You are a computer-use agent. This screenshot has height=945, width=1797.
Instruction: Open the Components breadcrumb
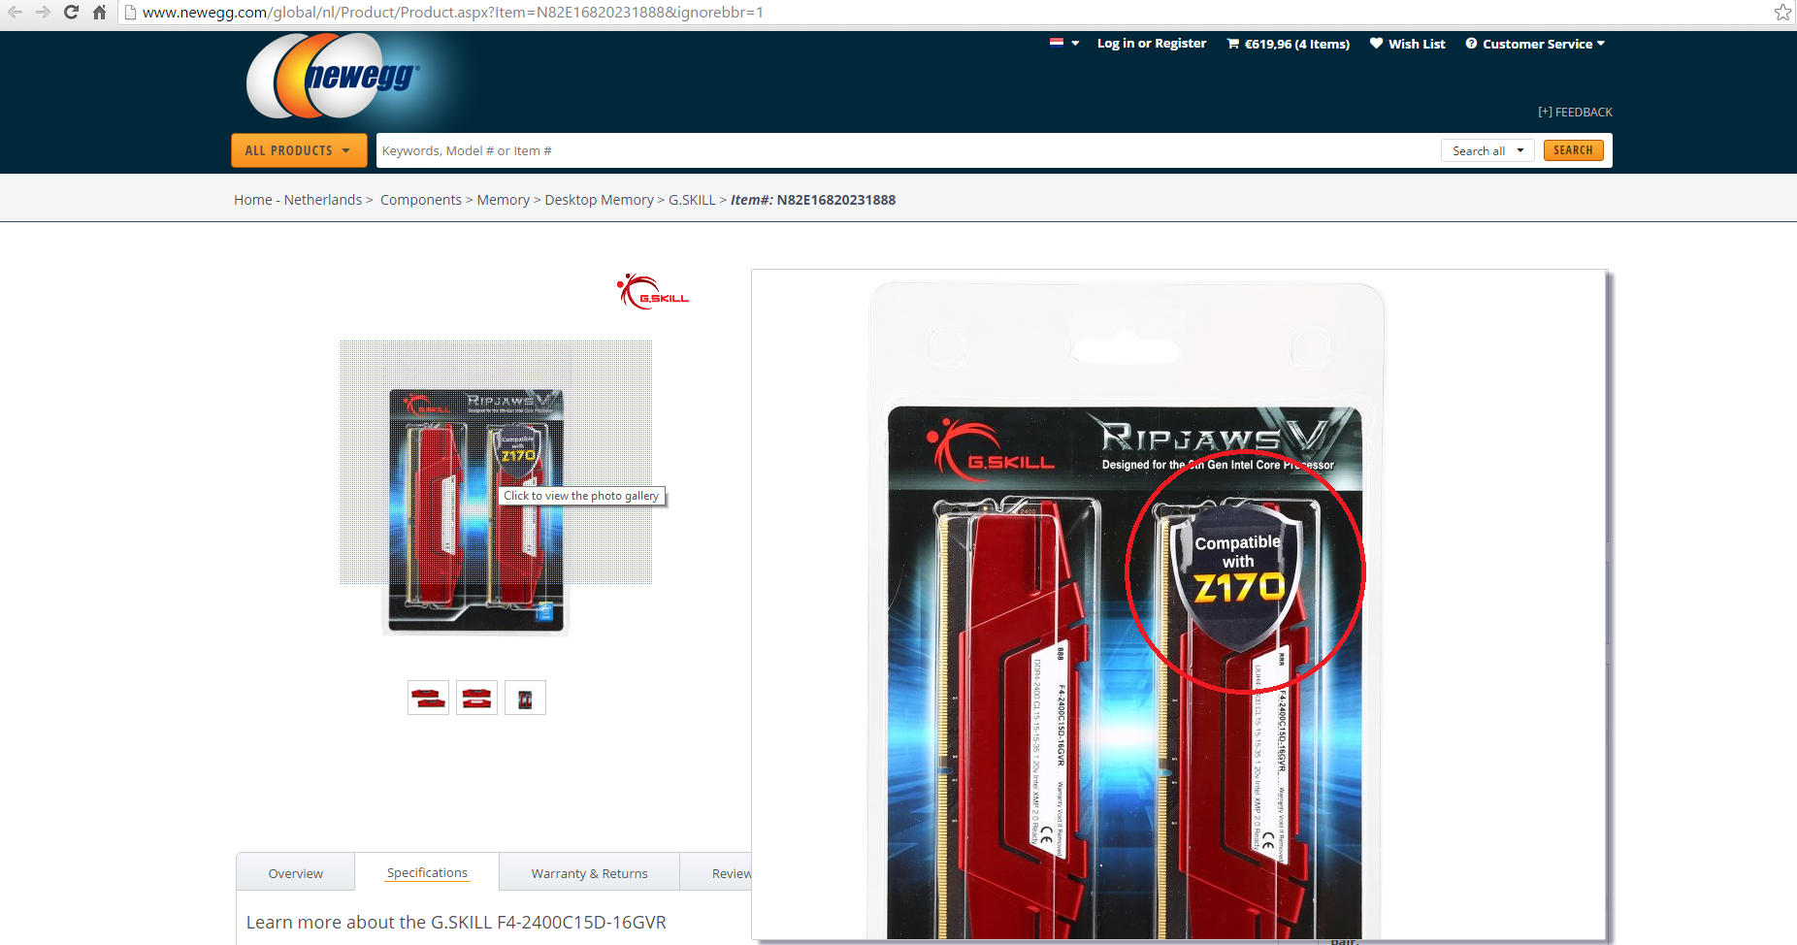click(421, 200)
